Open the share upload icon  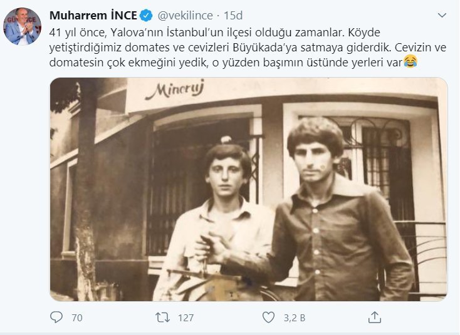click(375, 317)
